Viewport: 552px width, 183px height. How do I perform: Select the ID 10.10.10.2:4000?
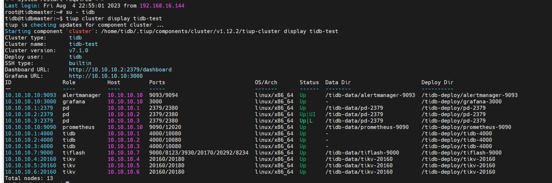coord(29,140)
